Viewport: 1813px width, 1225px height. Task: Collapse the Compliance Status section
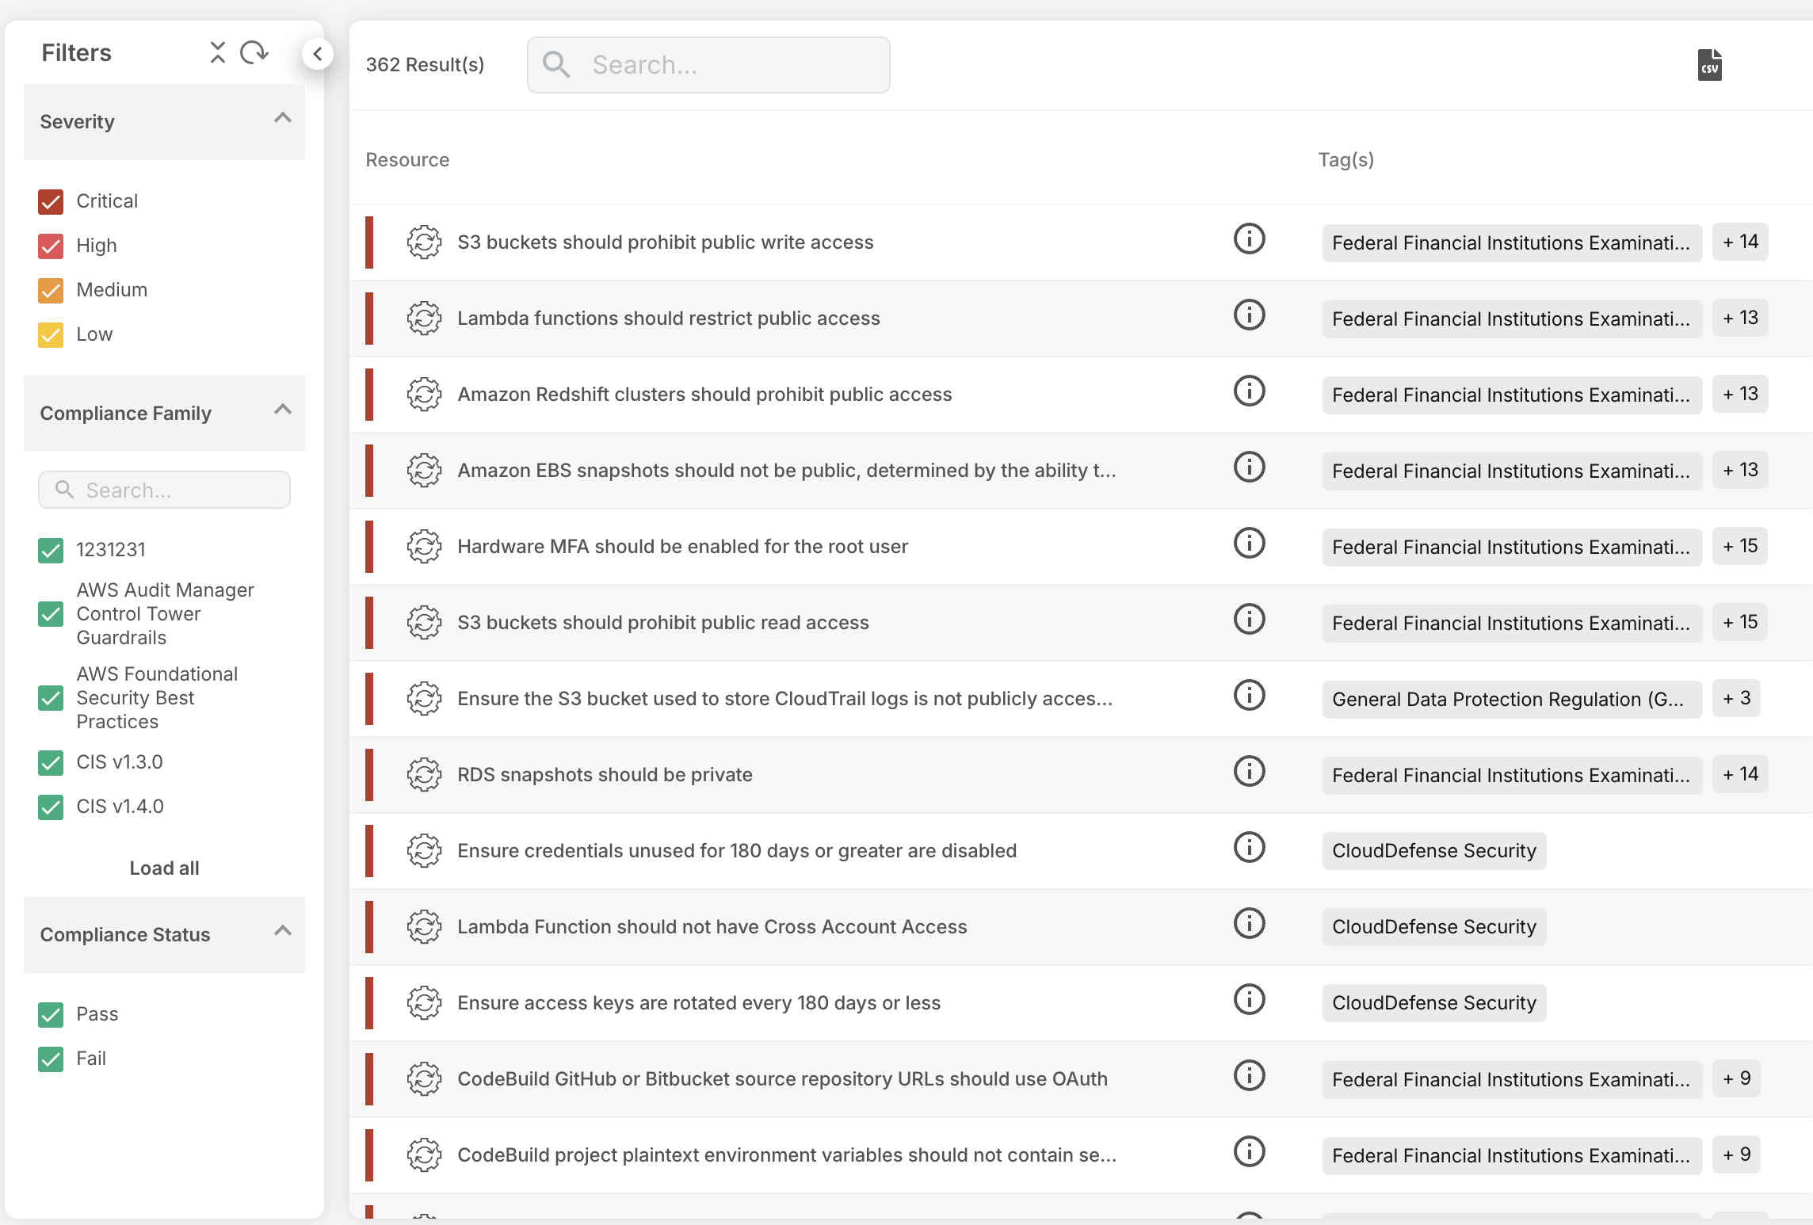pyautogui.click(x=282, y=932)
